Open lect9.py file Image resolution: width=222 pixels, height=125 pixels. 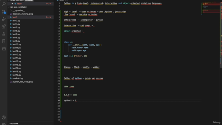(x=16, y=41)
